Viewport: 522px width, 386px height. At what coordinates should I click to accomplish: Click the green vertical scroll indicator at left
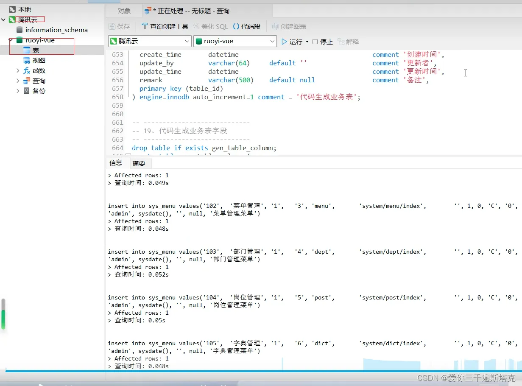(x=3, y=314)
